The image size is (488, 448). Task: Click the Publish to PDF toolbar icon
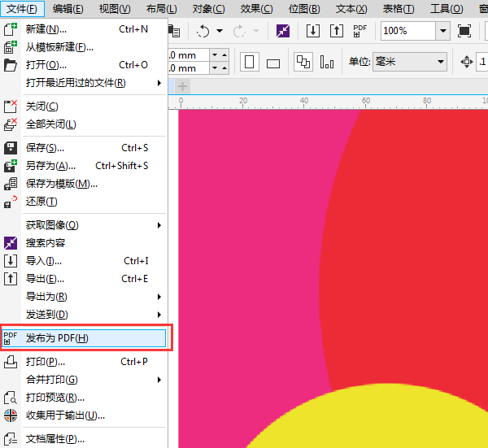tap(360, 31)
